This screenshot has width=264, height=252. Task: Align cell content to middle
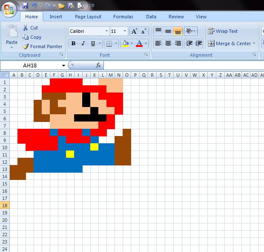[168, 31]
